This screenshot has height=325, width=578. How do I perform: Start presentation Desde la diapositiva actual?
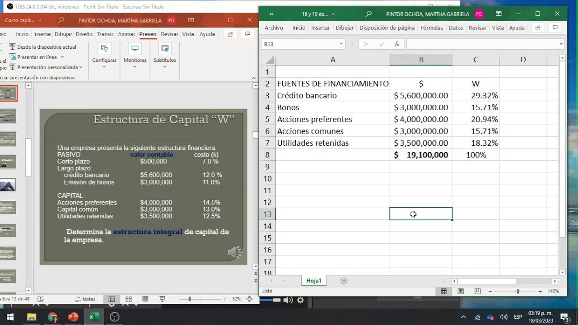point(43,47)
